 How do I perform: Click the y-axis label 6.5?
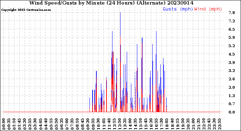[x=232, y=29]
